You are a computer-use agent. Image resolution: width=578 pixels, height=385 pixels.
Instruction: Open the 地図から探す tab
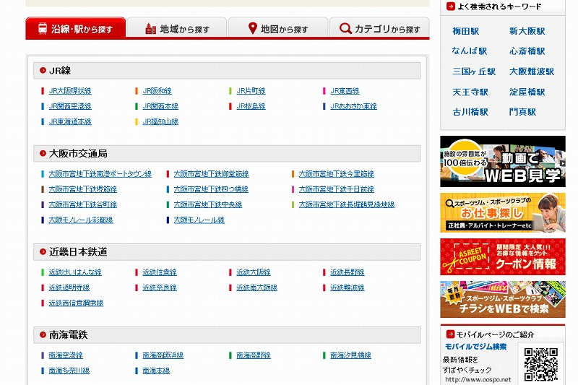click(x=278, y=28)
